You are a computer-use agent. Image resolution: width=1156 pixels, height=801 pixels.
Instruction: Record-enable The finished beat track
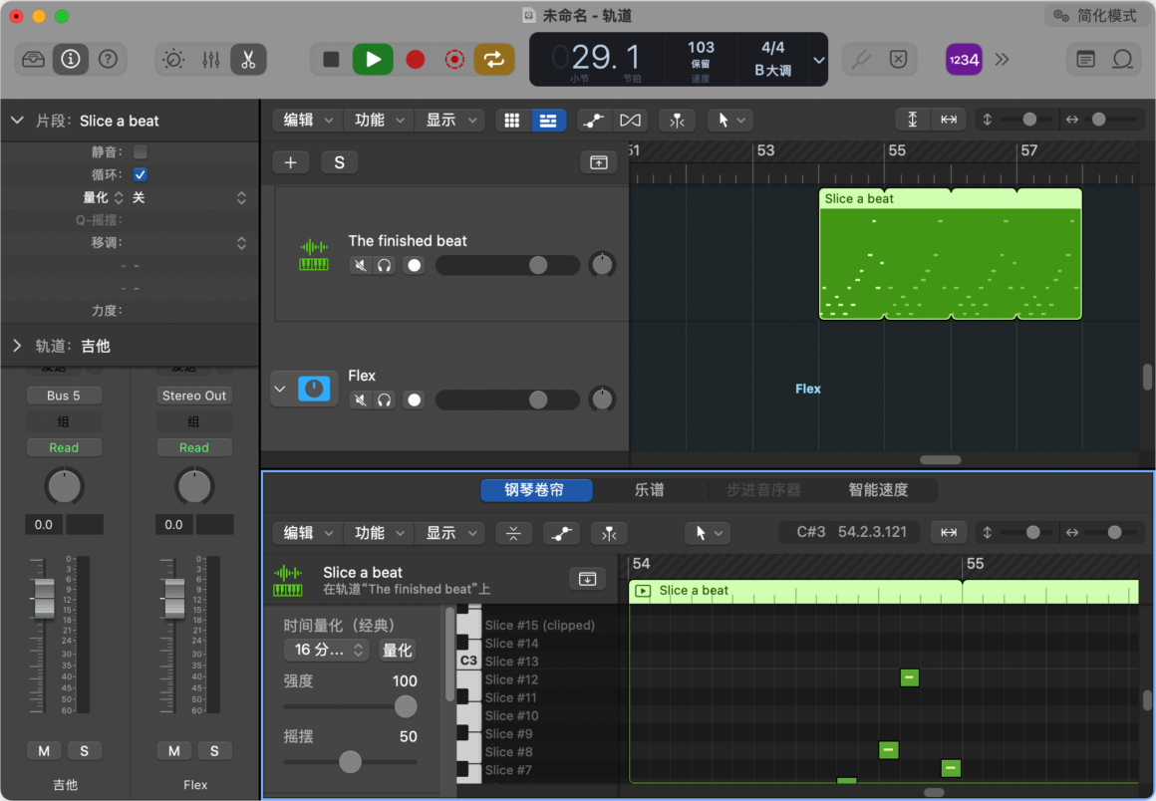415,265
